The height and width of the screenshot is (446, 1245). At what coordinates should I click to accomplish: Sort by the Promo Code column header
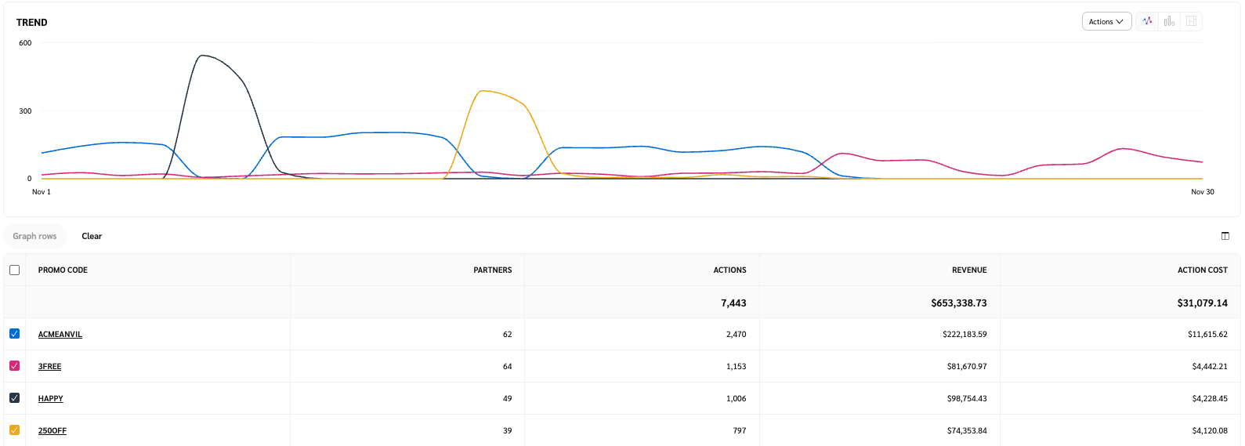(63, 270)
